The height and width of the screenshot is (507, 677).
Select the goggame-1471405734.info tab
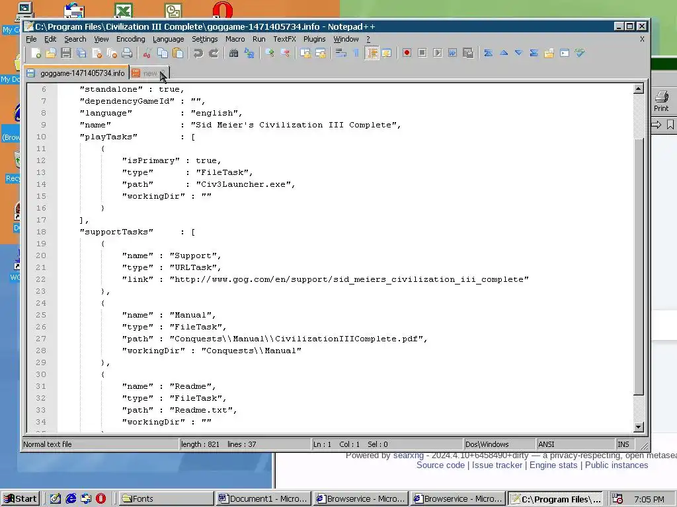coord(77,73)
